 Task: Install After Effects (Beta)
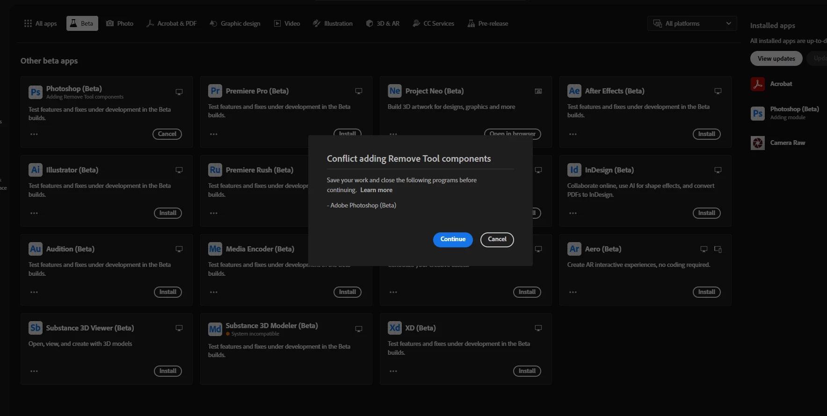(x=706, y=134)
